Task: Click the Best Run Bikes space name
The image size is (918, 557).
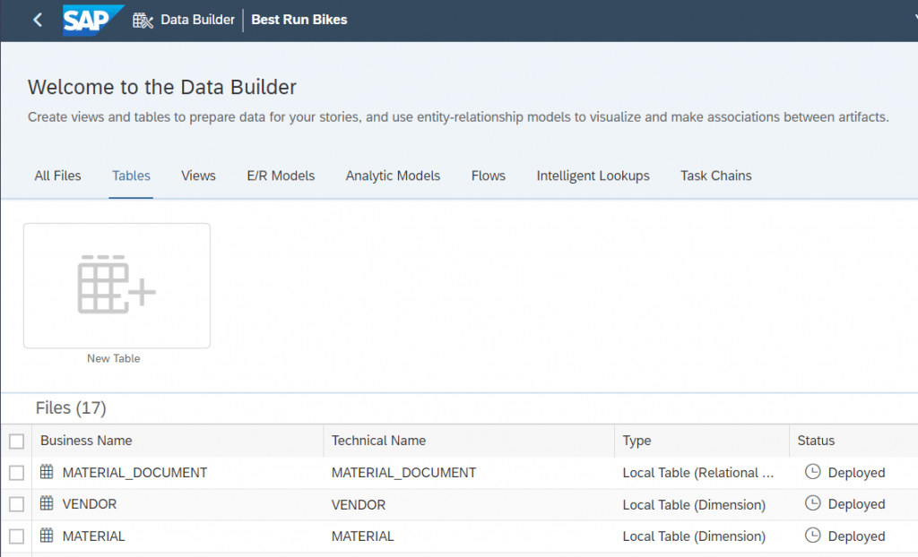Action: [x=299, y=20]
